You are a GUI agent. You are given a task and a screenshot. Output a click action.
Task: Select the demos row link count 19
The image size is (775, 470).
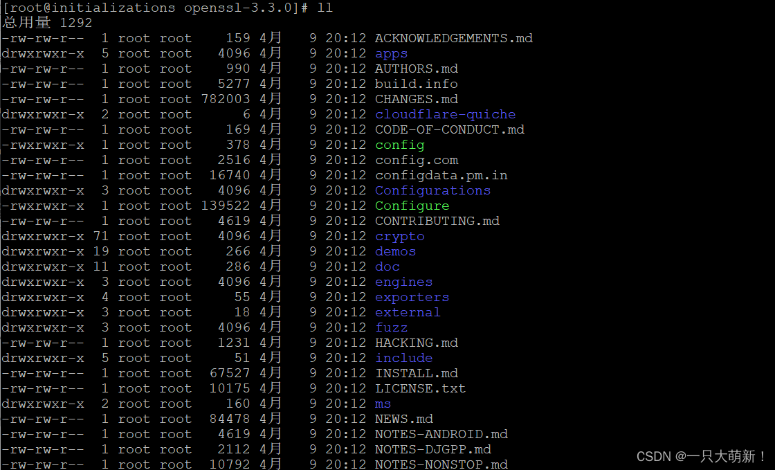[x=101, y=251]
